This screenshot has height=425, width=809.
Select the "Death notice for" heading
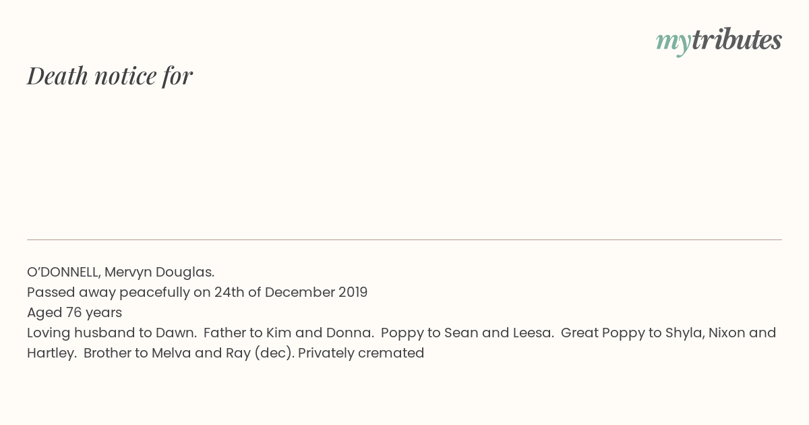(x=110, y=76)
